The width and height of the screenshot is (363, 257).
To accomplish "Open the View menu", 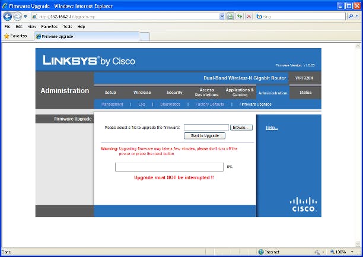I will (x=31, y=27).
